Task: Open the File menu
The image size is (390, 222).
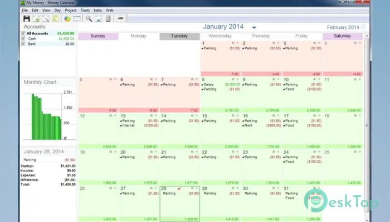Action: click(25, 10)
